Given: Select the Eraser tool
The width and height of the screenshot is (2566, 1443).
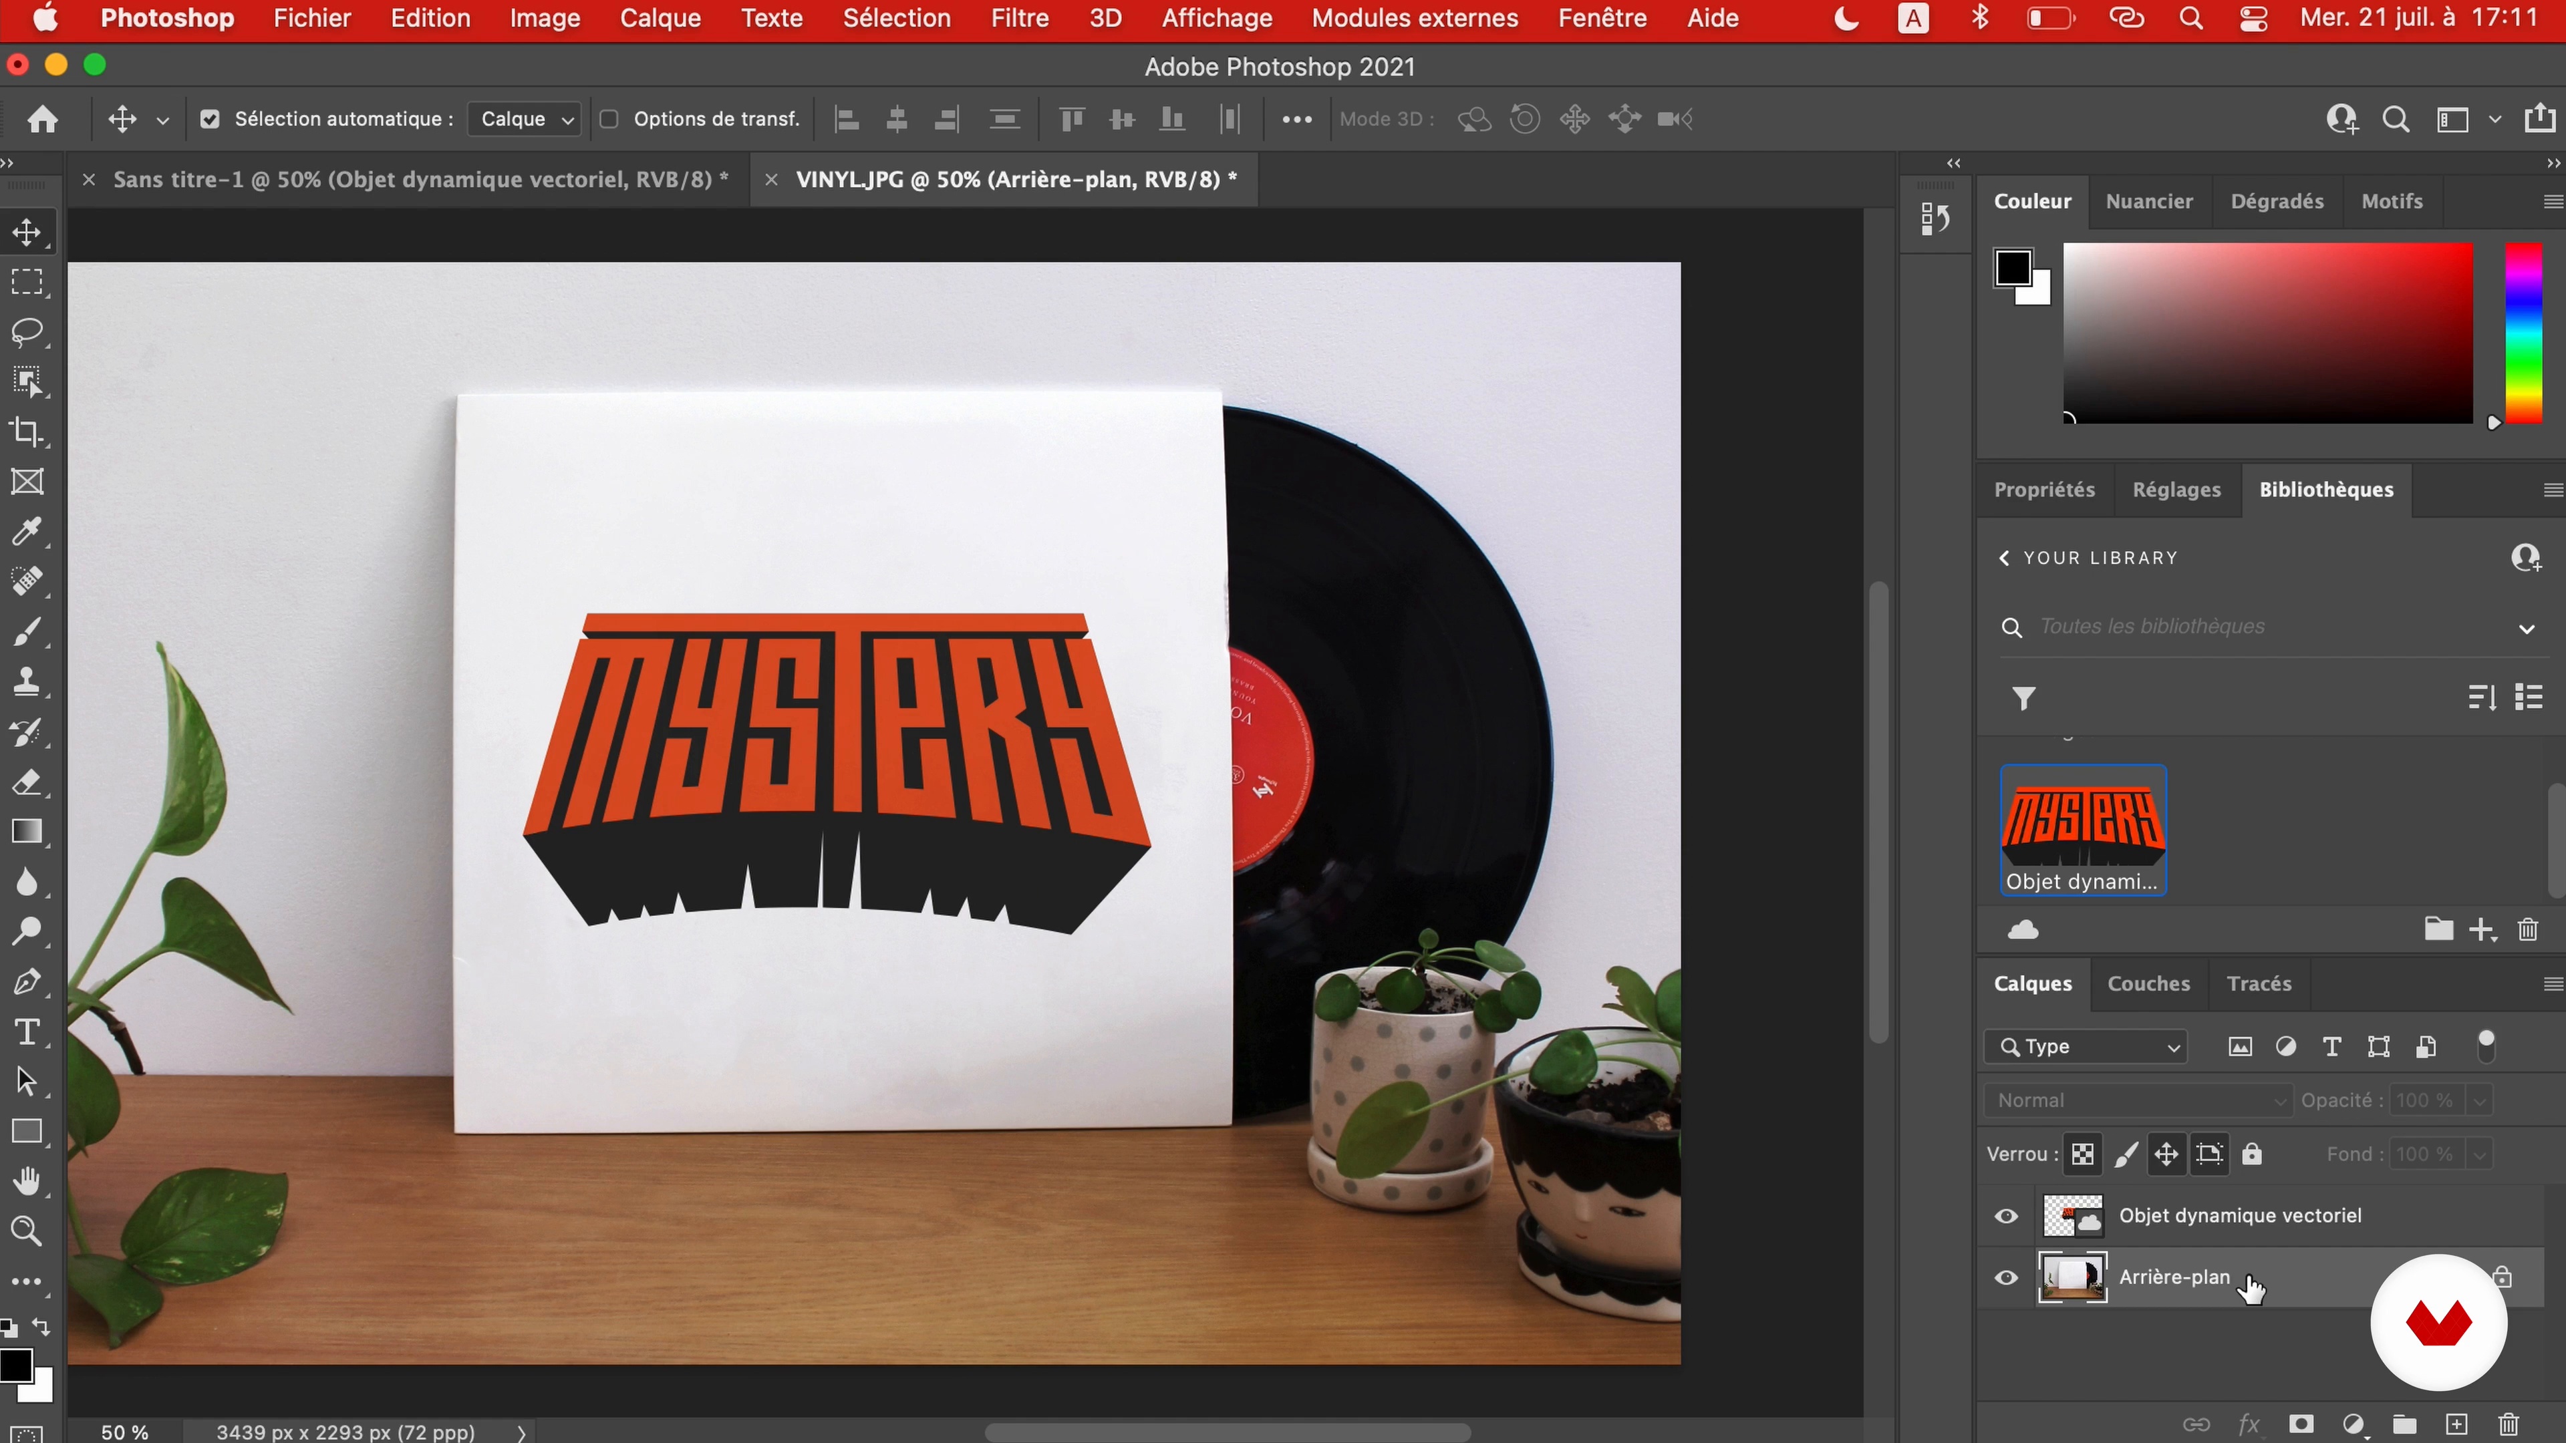Looking at the screenshot, I should tap(27, 783).
